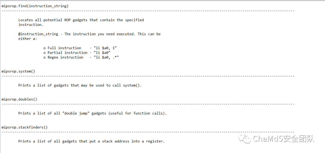Click the line about locating potential ROP gadgets
This screenshot has width=325, height=153.
81,20
